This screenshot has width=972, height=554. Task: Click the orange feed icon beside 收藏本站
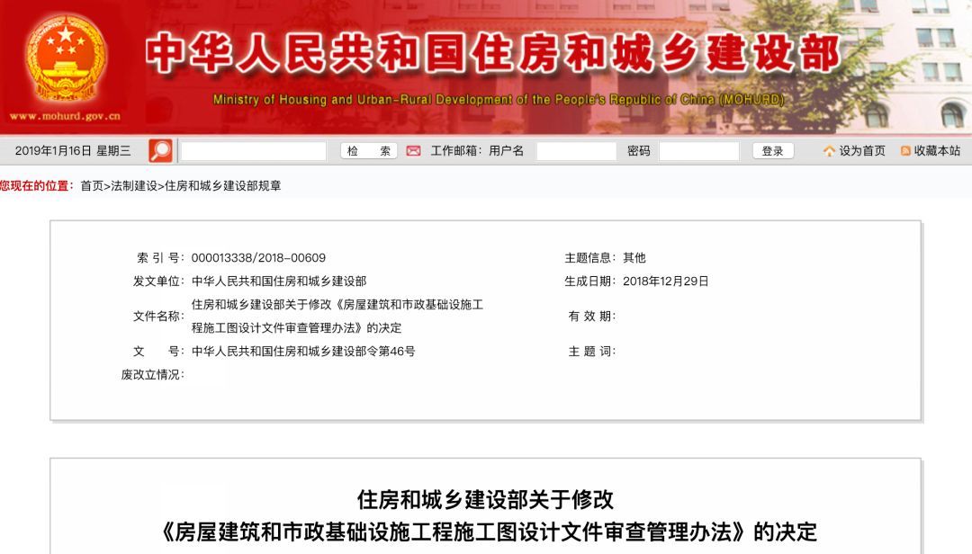pos(905,150)
